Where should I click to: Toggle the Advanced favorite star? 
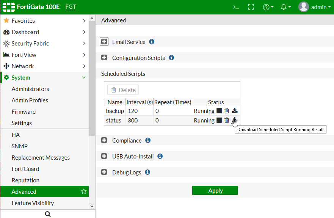click(x=84, y=192)
